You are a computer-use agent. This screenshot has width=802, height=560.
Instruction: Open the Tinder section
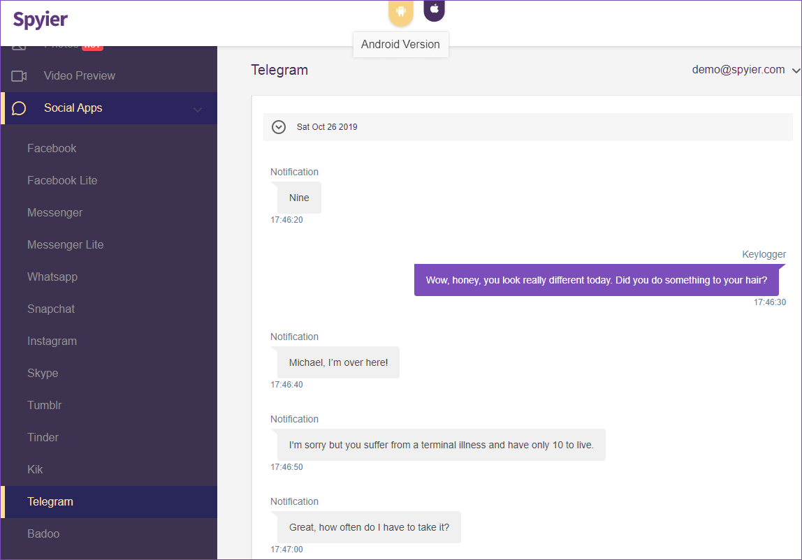pos(43,437)
